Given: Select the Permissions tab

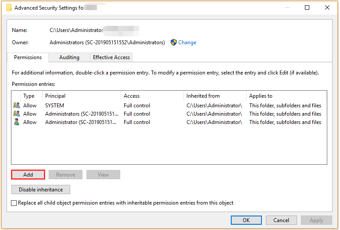Looking at the screenshot, I should (28, 57).
